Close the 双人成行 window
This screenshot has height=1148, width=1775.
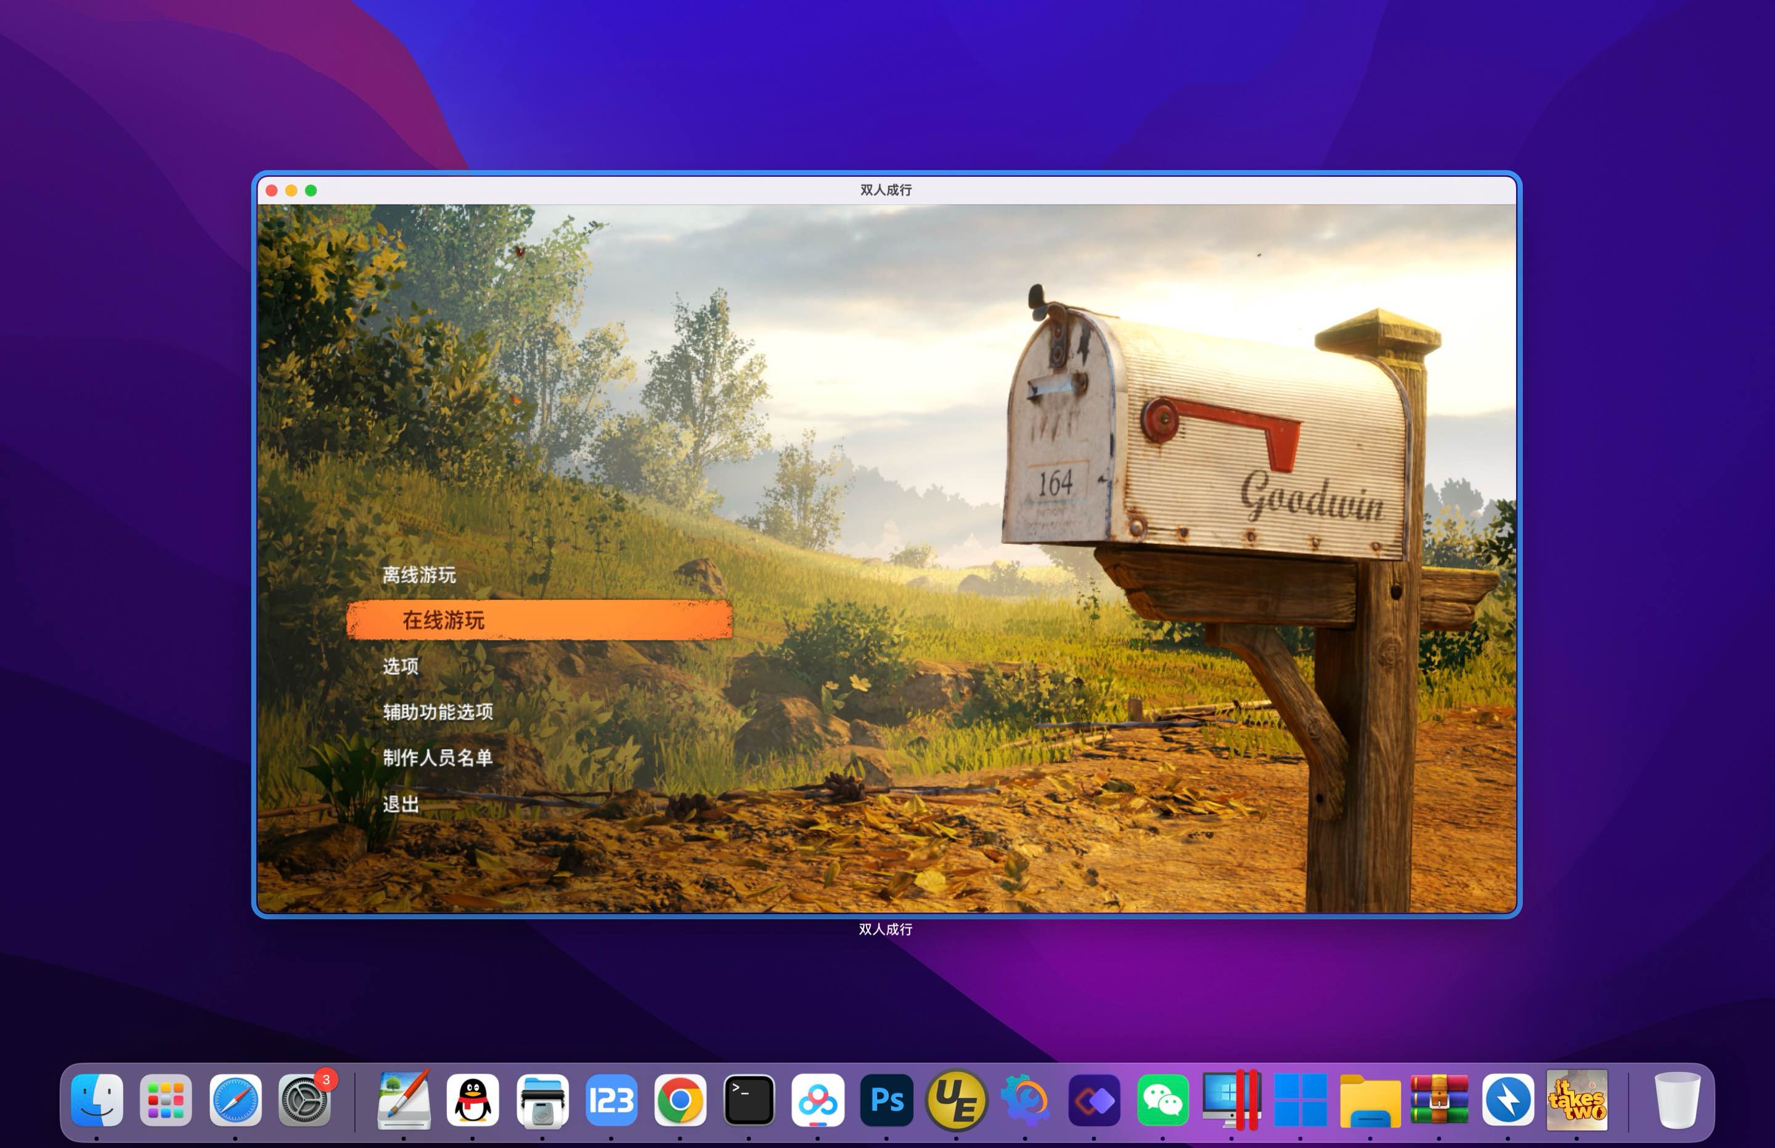pos(272,191)
